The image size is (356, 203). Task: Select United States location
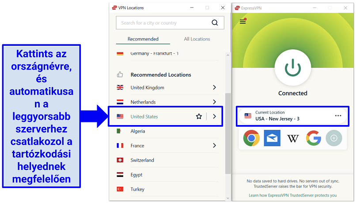click(144, 117)
